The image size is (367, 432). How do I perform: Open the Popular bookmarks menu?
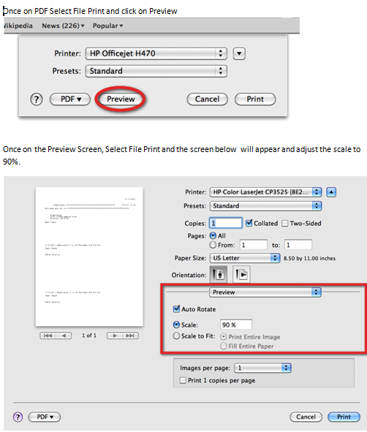pos(107,26)
